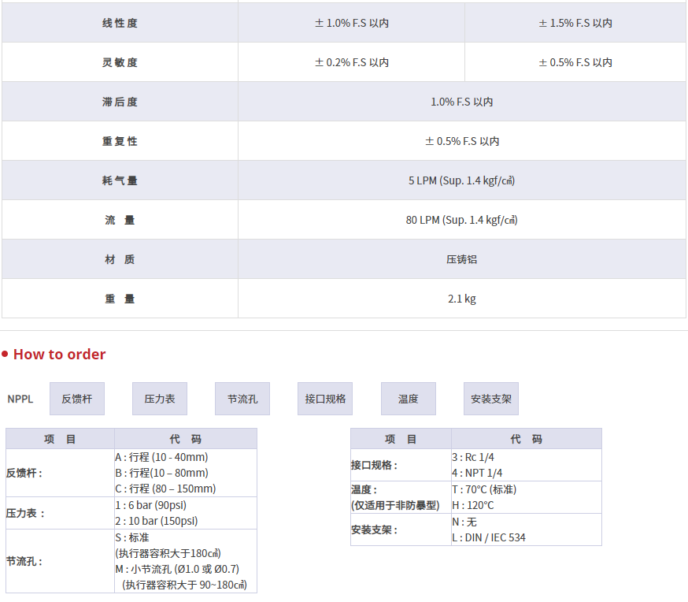This screenshot has width=688, height=602.
Task: Click the NPPL model prefix label
Action: (x=20, y=399)
